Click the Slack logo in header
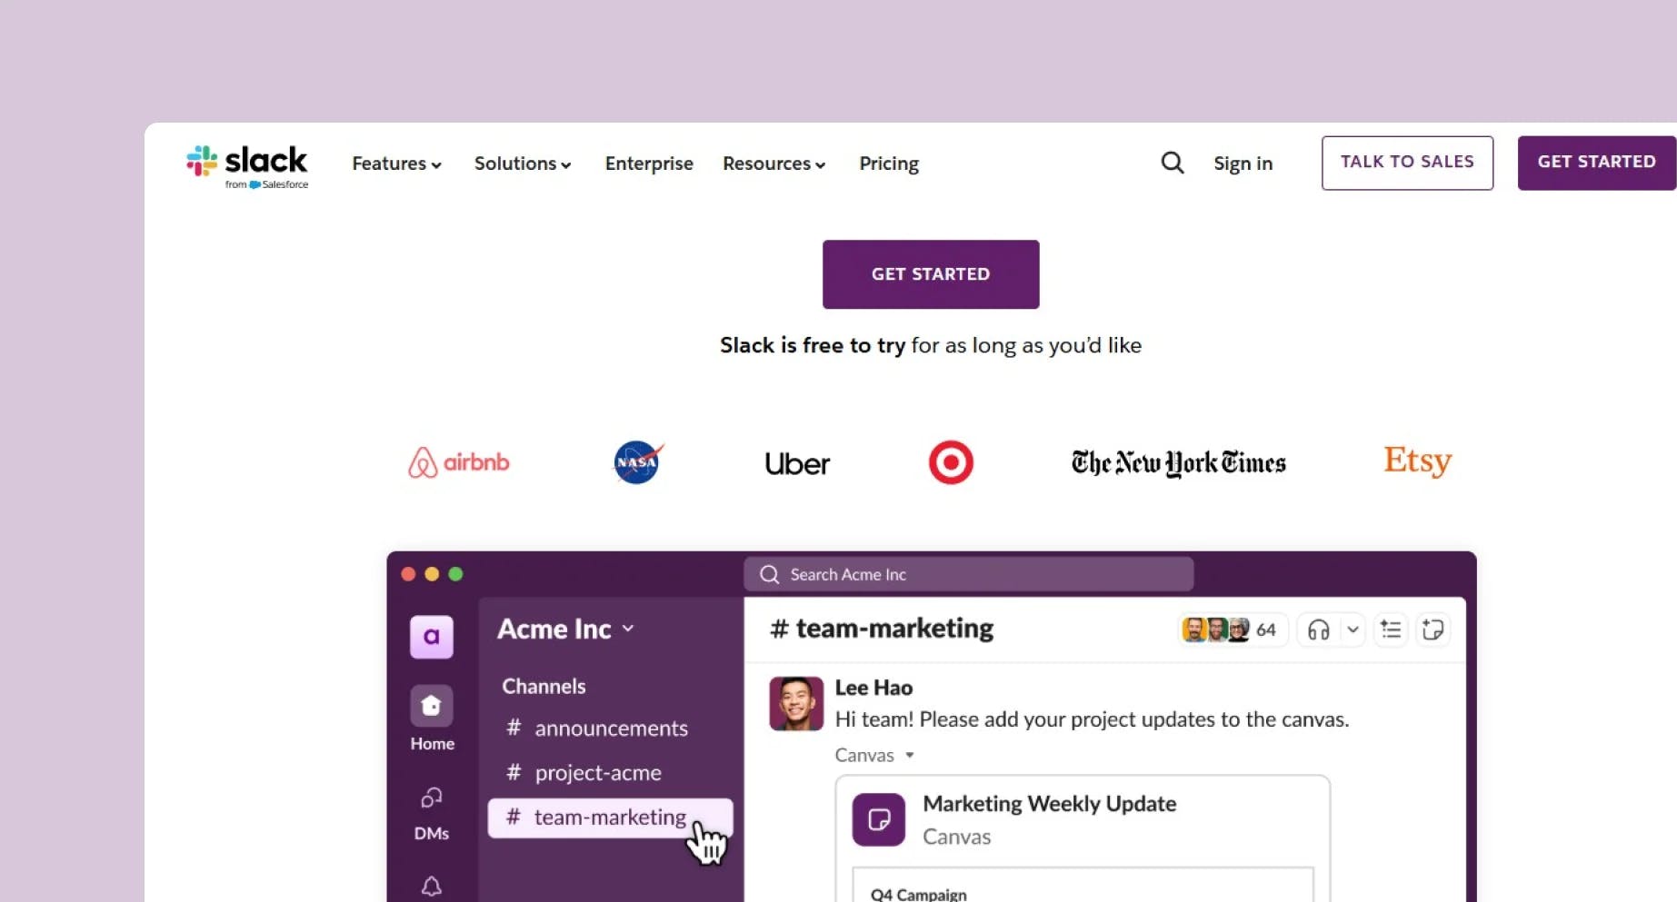The image size is (1677, 902). [247, 165]
